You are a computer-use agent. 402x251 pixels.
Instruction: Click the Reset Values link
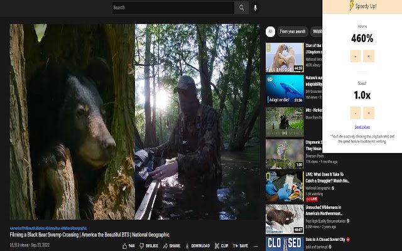point(362,127)
